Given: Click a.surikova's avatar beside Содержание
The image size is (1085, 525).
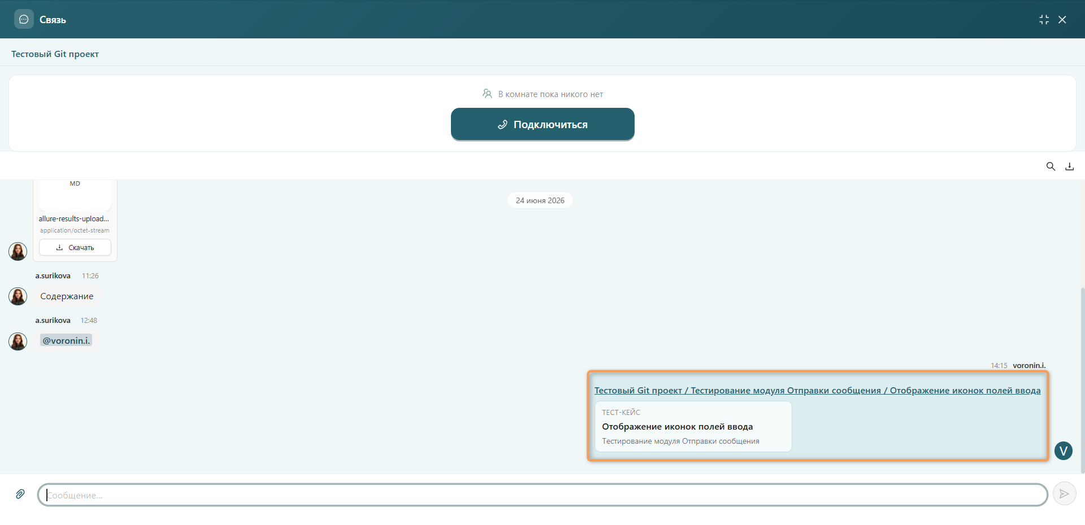Looking at the screenshot, I should [x=18, y=296].
